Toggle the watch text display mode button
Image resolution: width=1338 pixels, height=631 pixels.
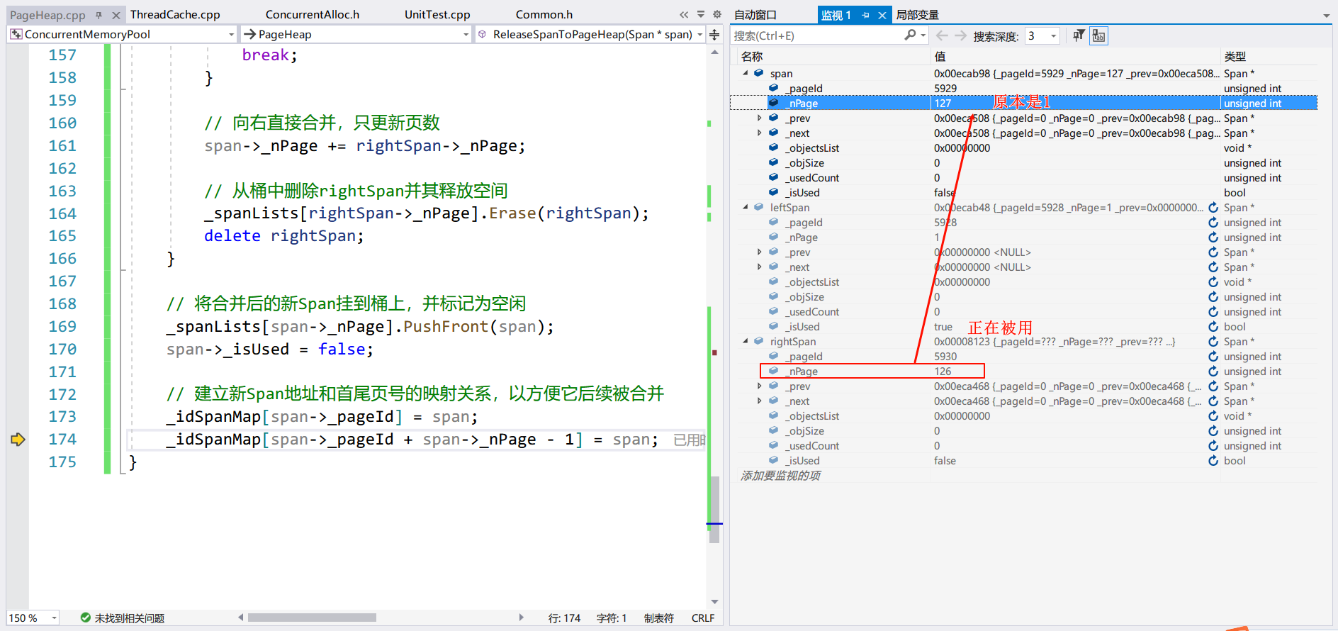1098,35
